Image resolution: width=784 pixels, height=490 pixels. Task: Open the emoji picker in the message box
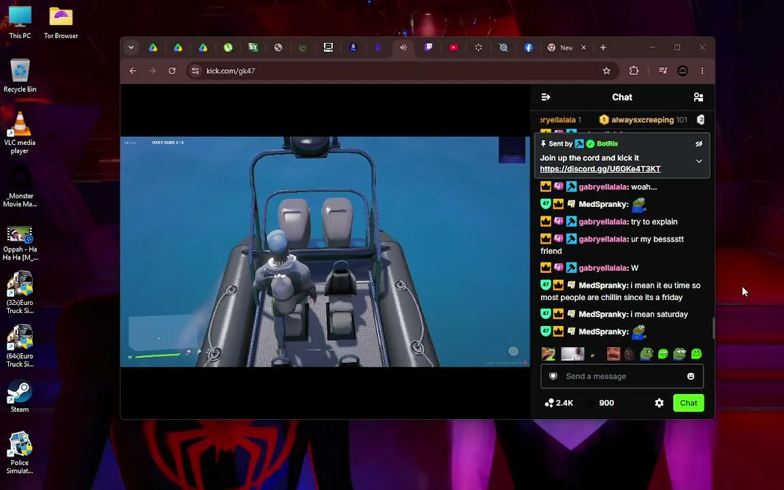(x=691, y=376)
